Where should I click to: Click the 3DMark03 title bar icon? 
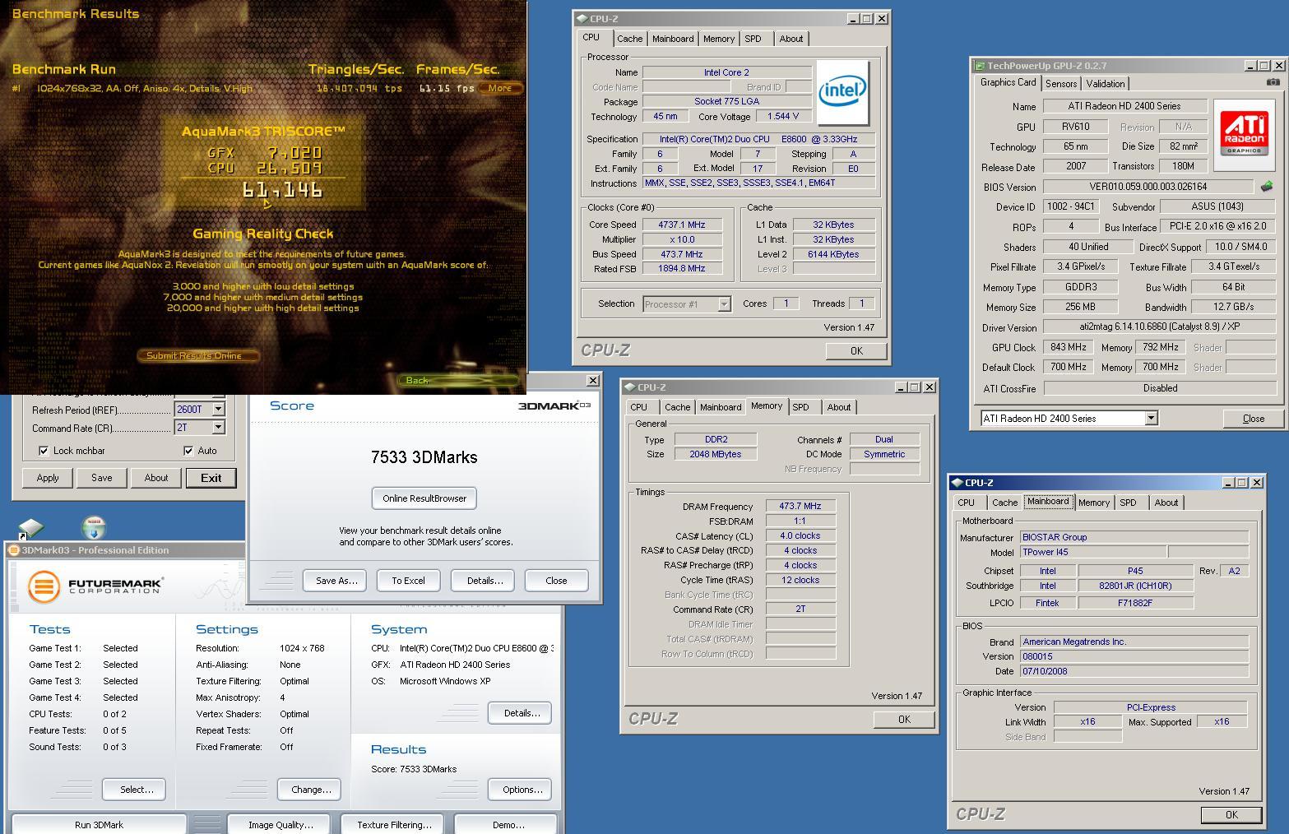[x=15, y=550]
